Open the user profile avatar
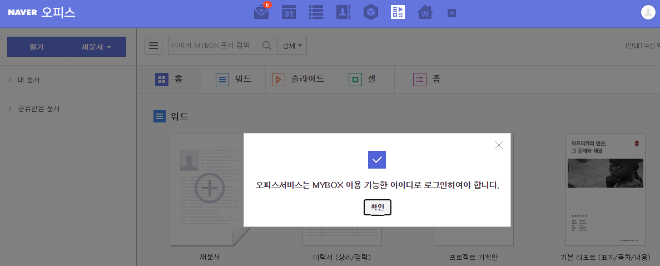This screenshot has width=660, height=266. [x=648, y=12]
